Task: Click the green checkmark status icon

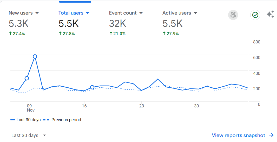Action: [255, 15]
